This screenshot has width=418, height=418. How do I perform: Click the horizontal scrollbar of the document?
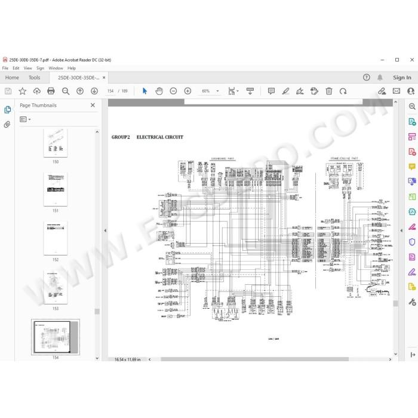[254, 359]
